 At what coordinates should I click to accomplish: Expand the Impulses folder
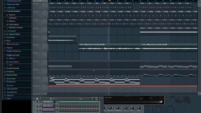pyautogui.click(x=11, y=37)
